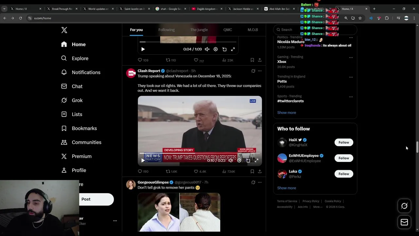This screenshot has height=236, width=419.
Task: Show more trends
Action: coord(286,112)
